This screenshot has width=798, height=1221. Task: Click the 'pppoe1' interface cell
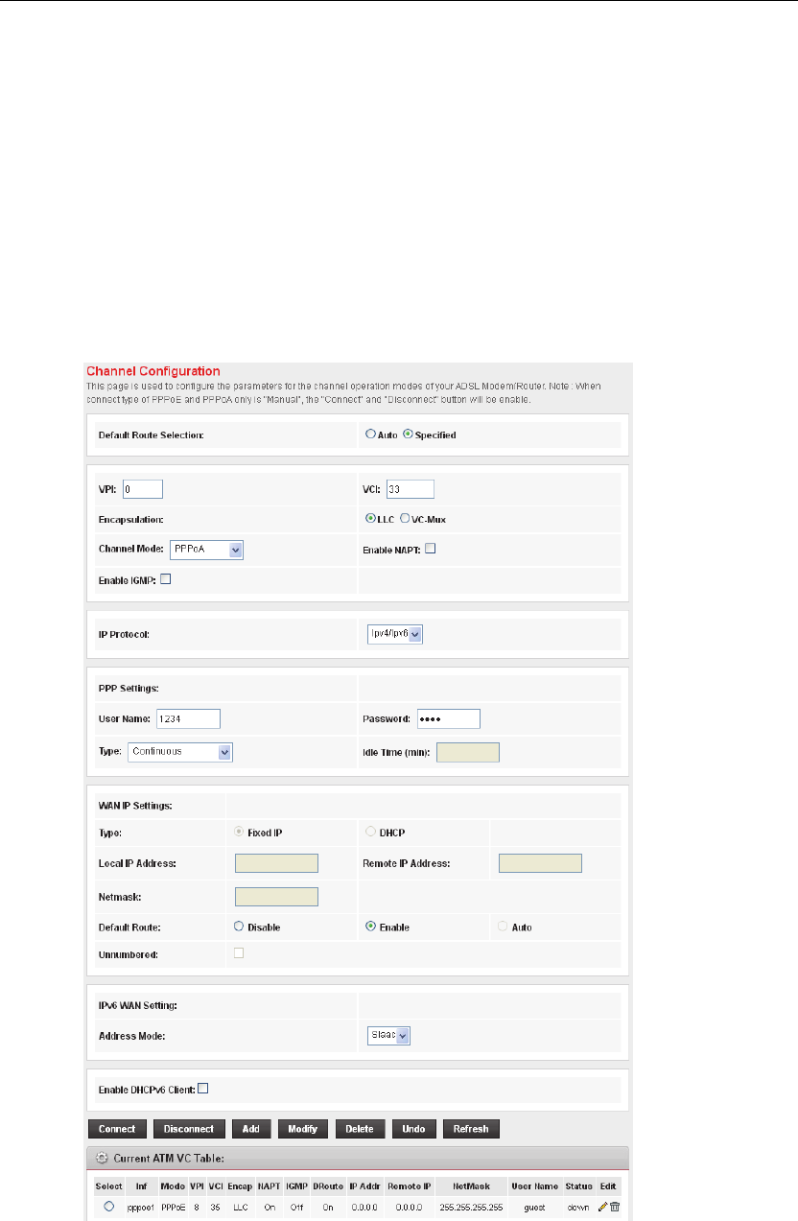pyautogui.click(x=140, y=1206)
